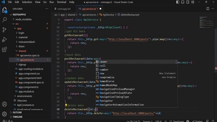Toggle primary side bar layout icon
The image size is (217, 122).
(x=178, y=2)
